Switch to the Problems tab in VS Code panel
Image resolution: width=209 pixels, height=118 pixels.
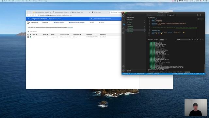pos(150,40)
